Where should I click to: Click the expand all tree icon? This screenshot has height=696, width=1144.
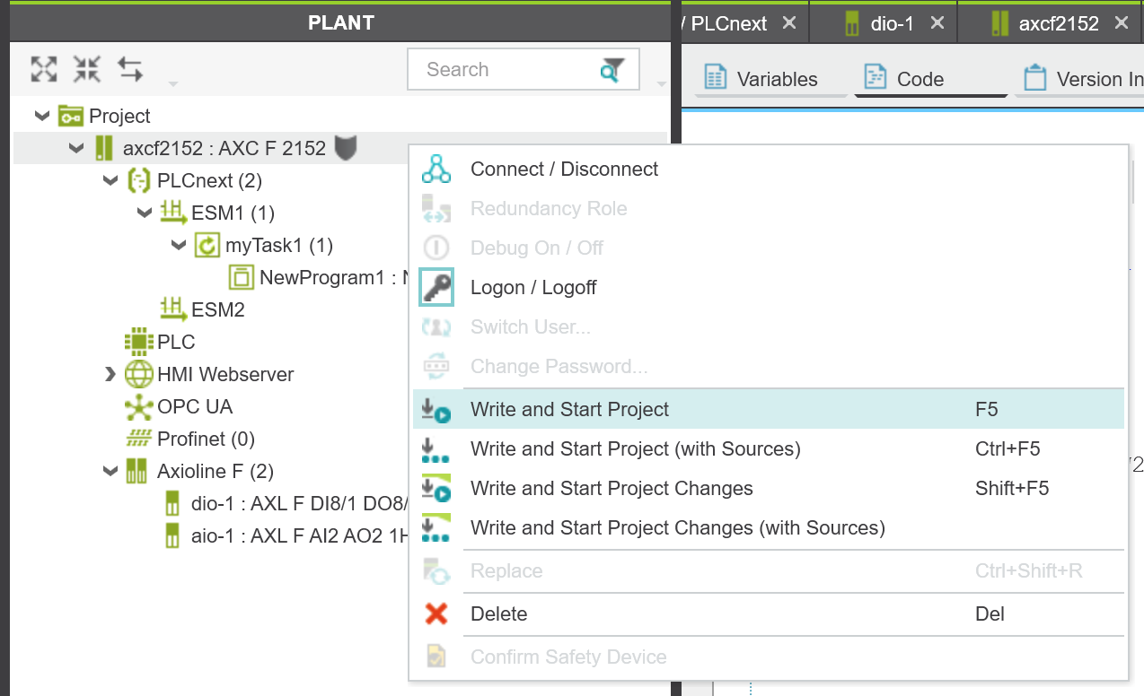pos(44,69)
